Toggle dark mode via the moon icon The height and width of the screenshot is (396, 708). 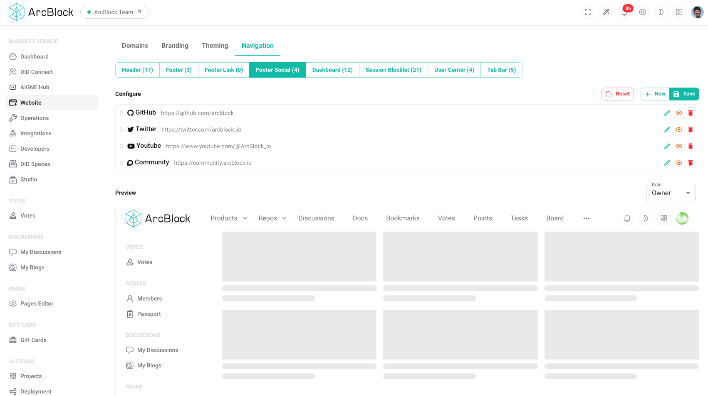click(x=661, y=12)
